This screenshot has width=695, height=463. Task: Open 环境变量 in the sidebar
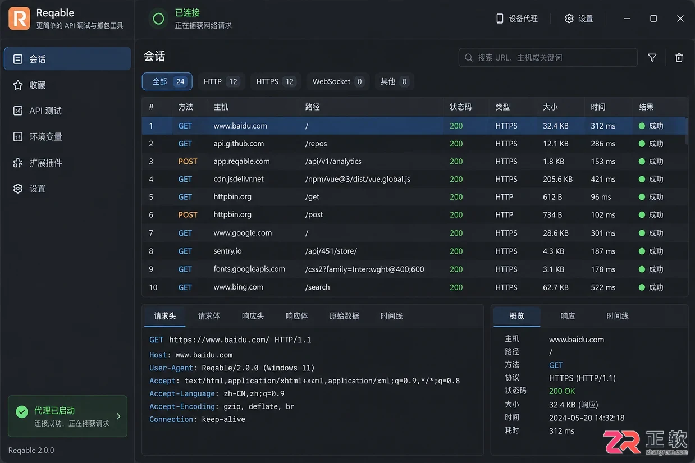pyautogui.click(x=67, y=136)
